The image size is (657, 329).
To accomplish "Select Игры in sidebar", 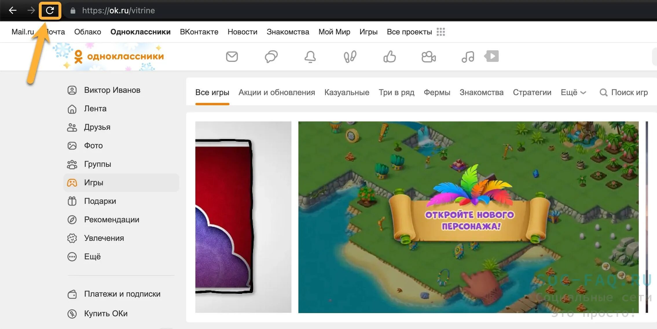I will [x=121, y=183].
